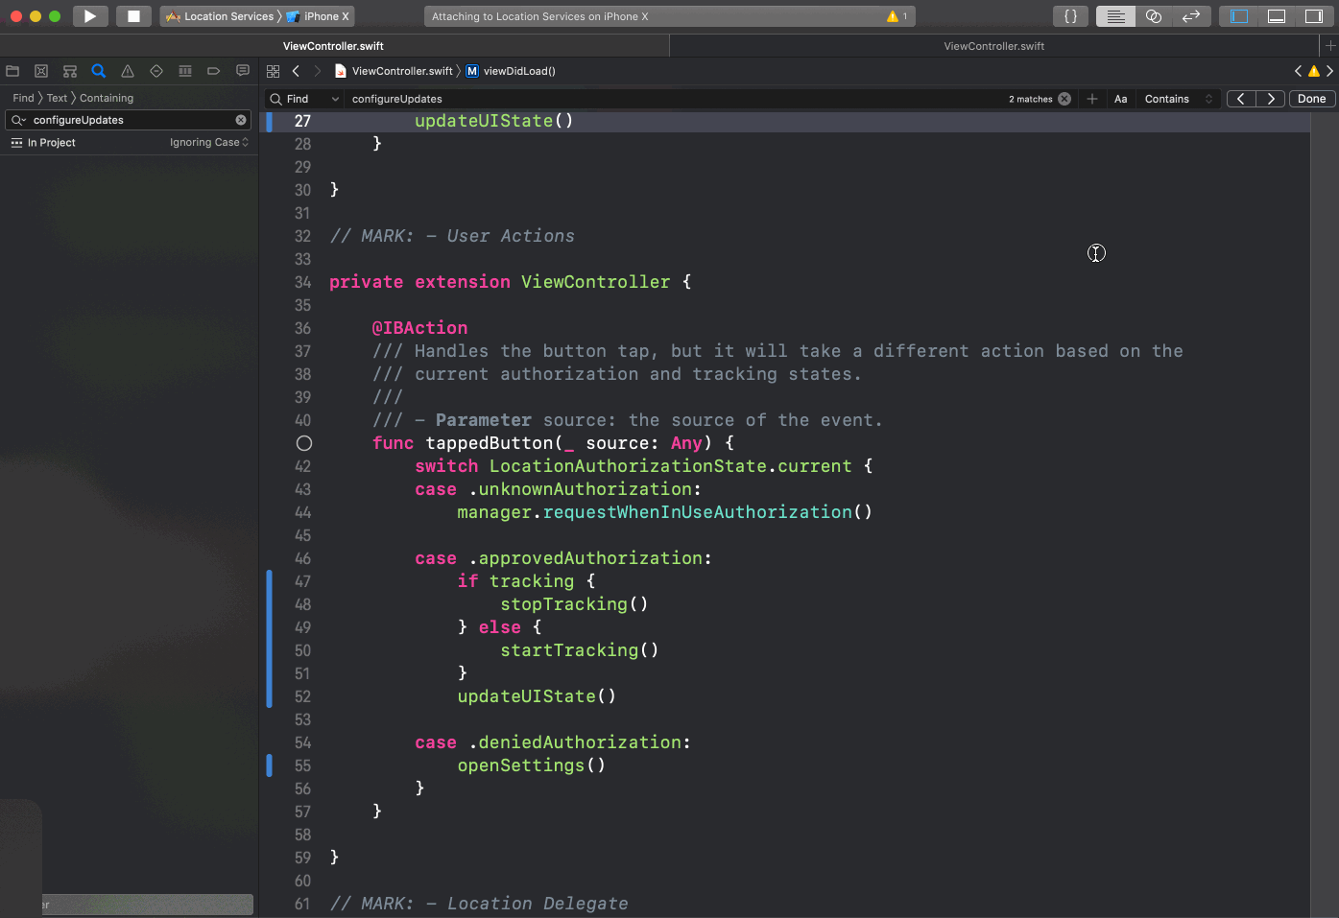Open the report navigator

(243, 71)
